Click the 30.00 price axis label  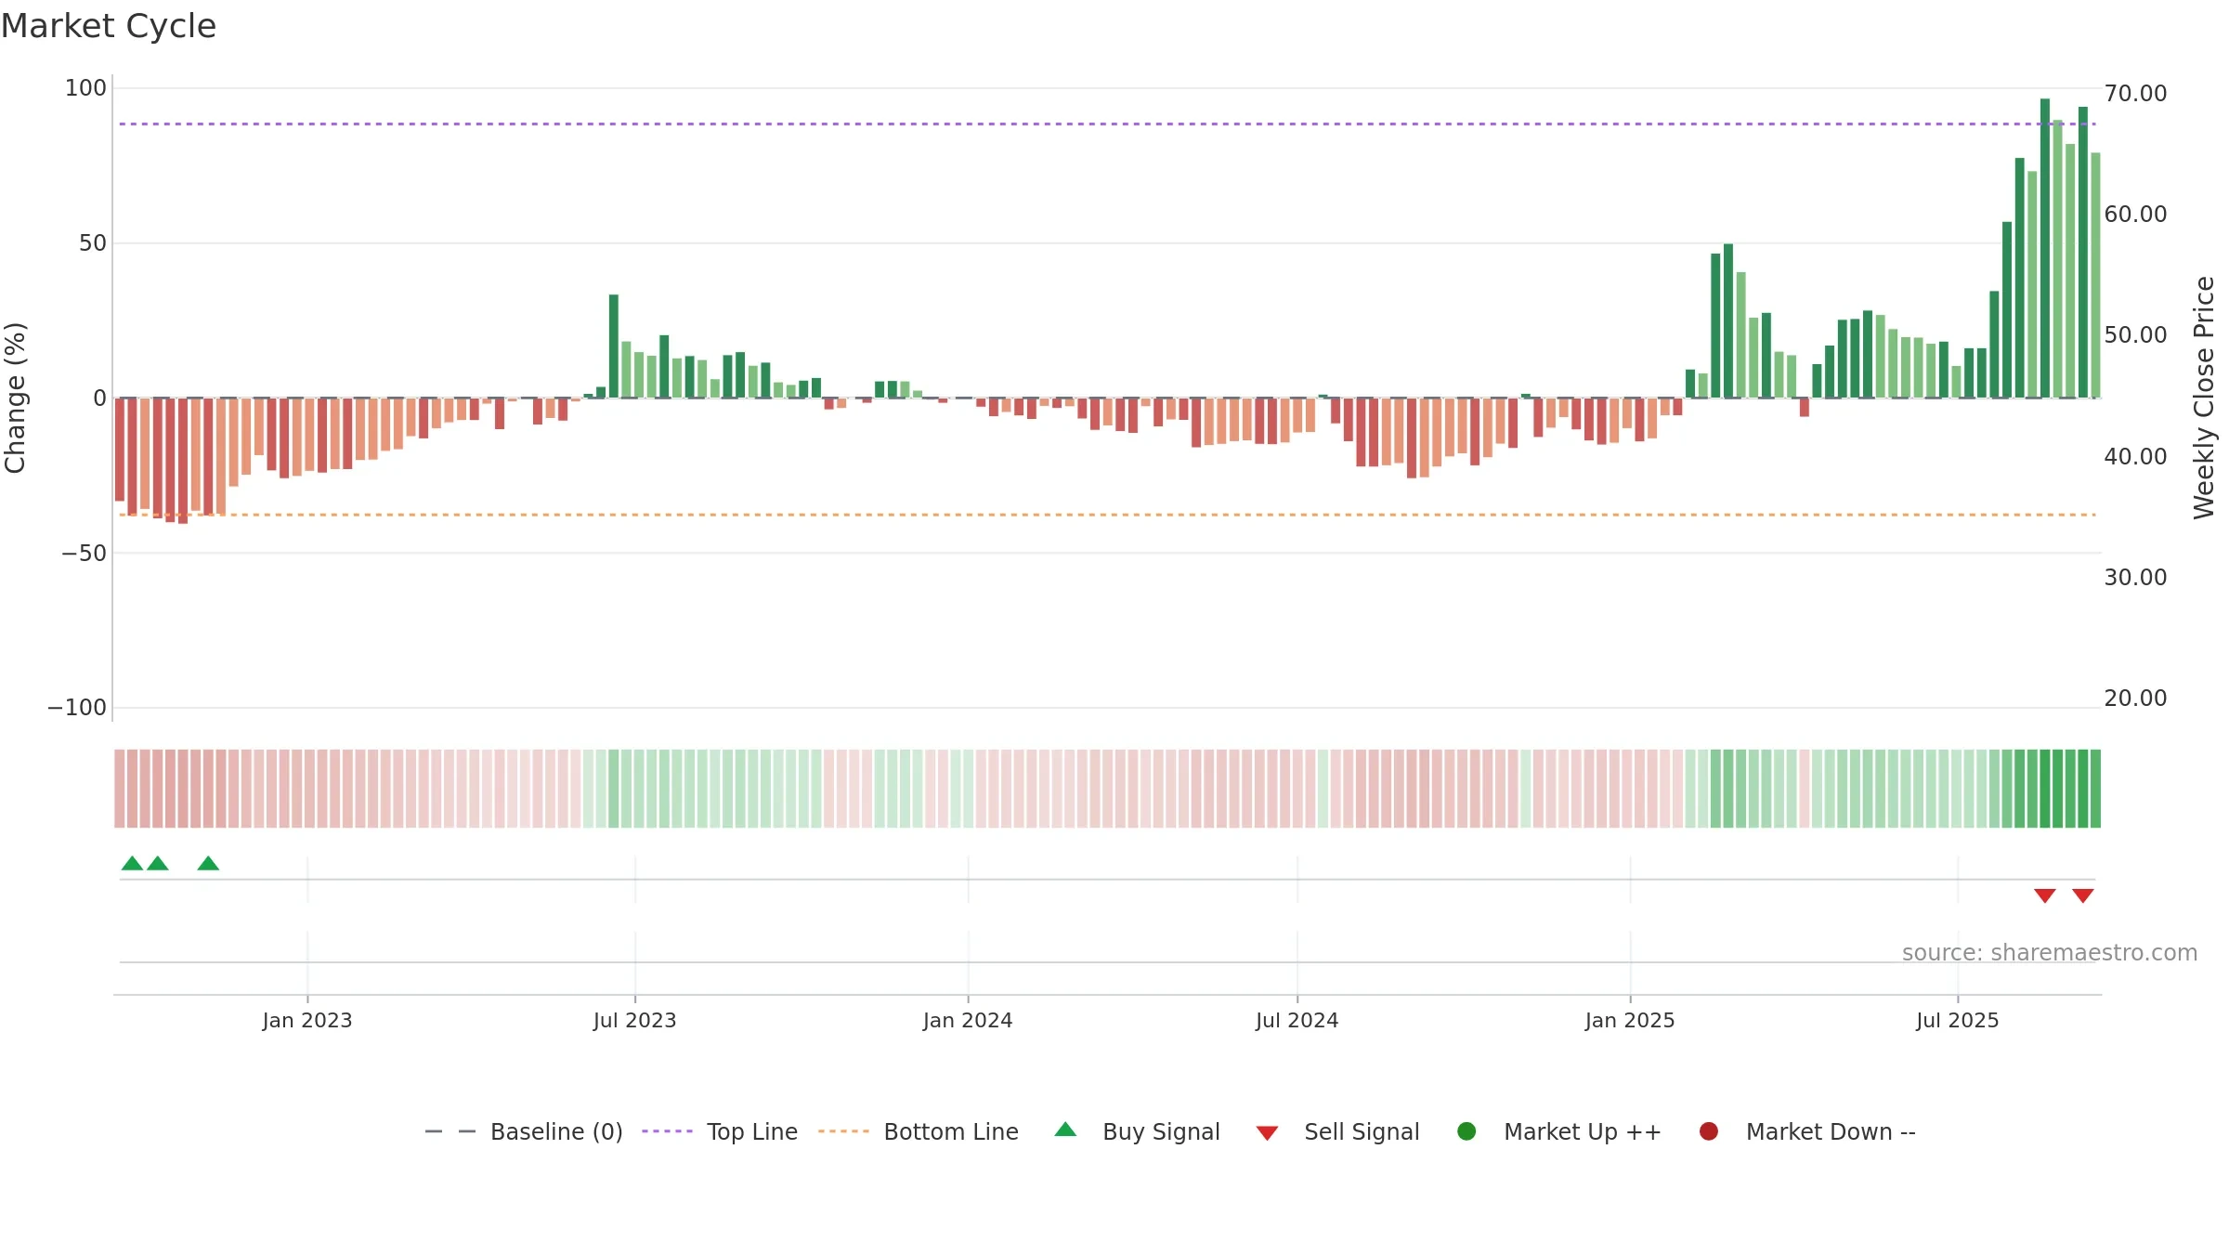pos(2135,578)
